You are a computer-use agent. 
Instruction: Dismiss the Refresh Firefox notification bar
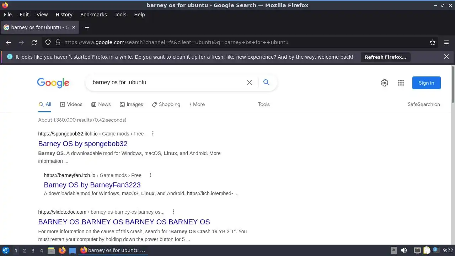pos(446,57)
